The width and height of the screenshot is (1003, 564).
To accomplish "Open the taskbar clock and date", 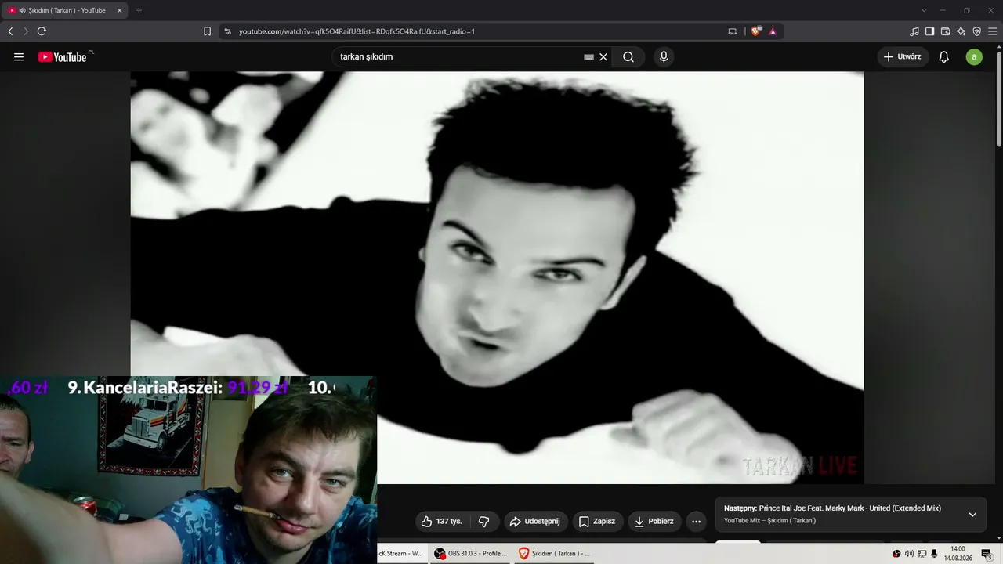I will tap(958, 554).
